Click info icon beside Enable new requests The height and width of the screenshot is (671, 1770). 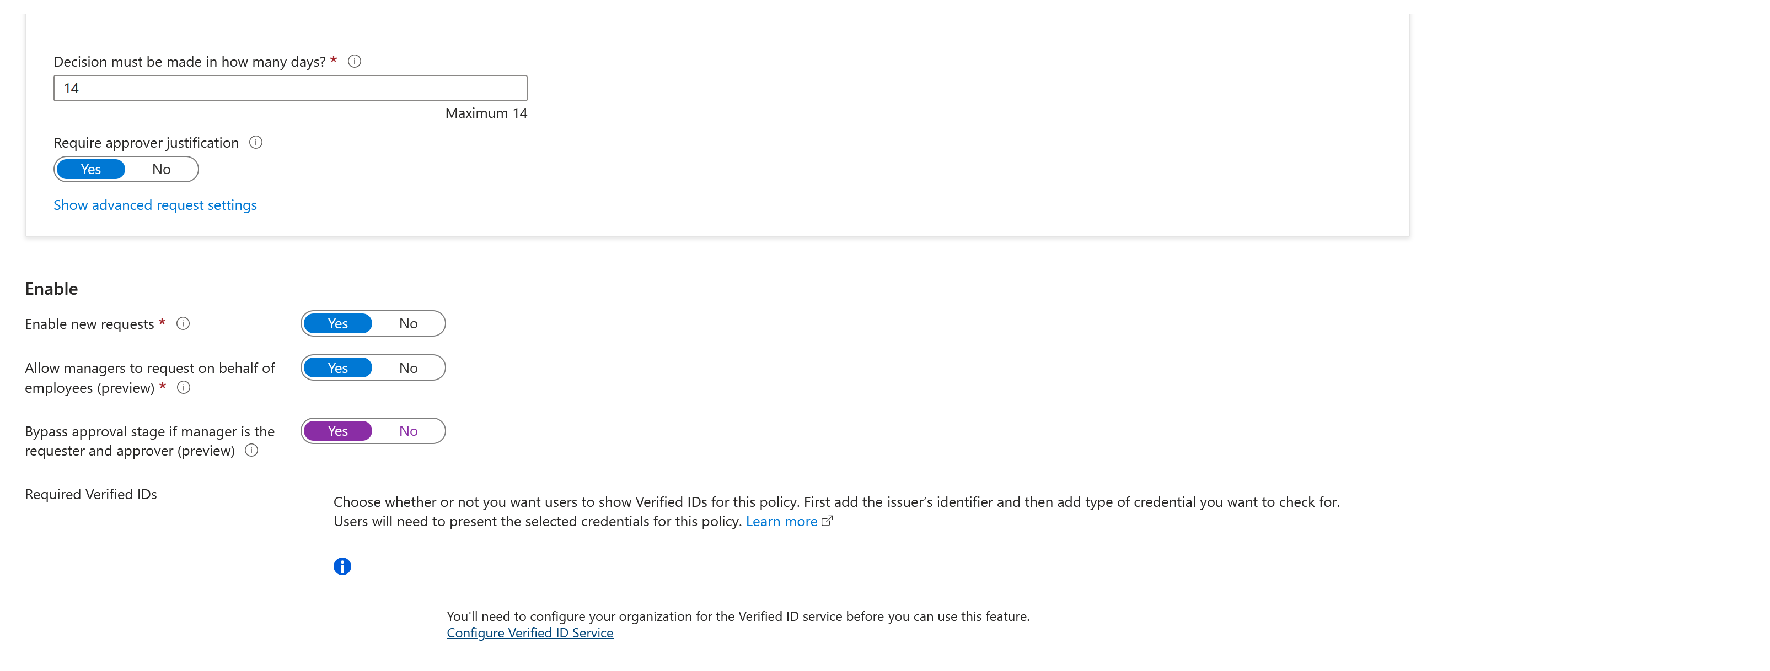(x=183, y=323)
